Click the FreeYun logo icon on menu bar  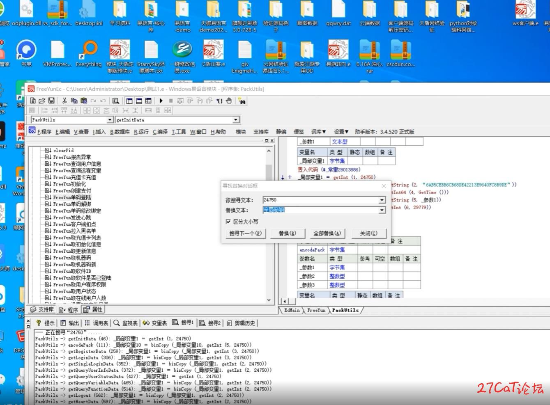(x=32, y=130)
